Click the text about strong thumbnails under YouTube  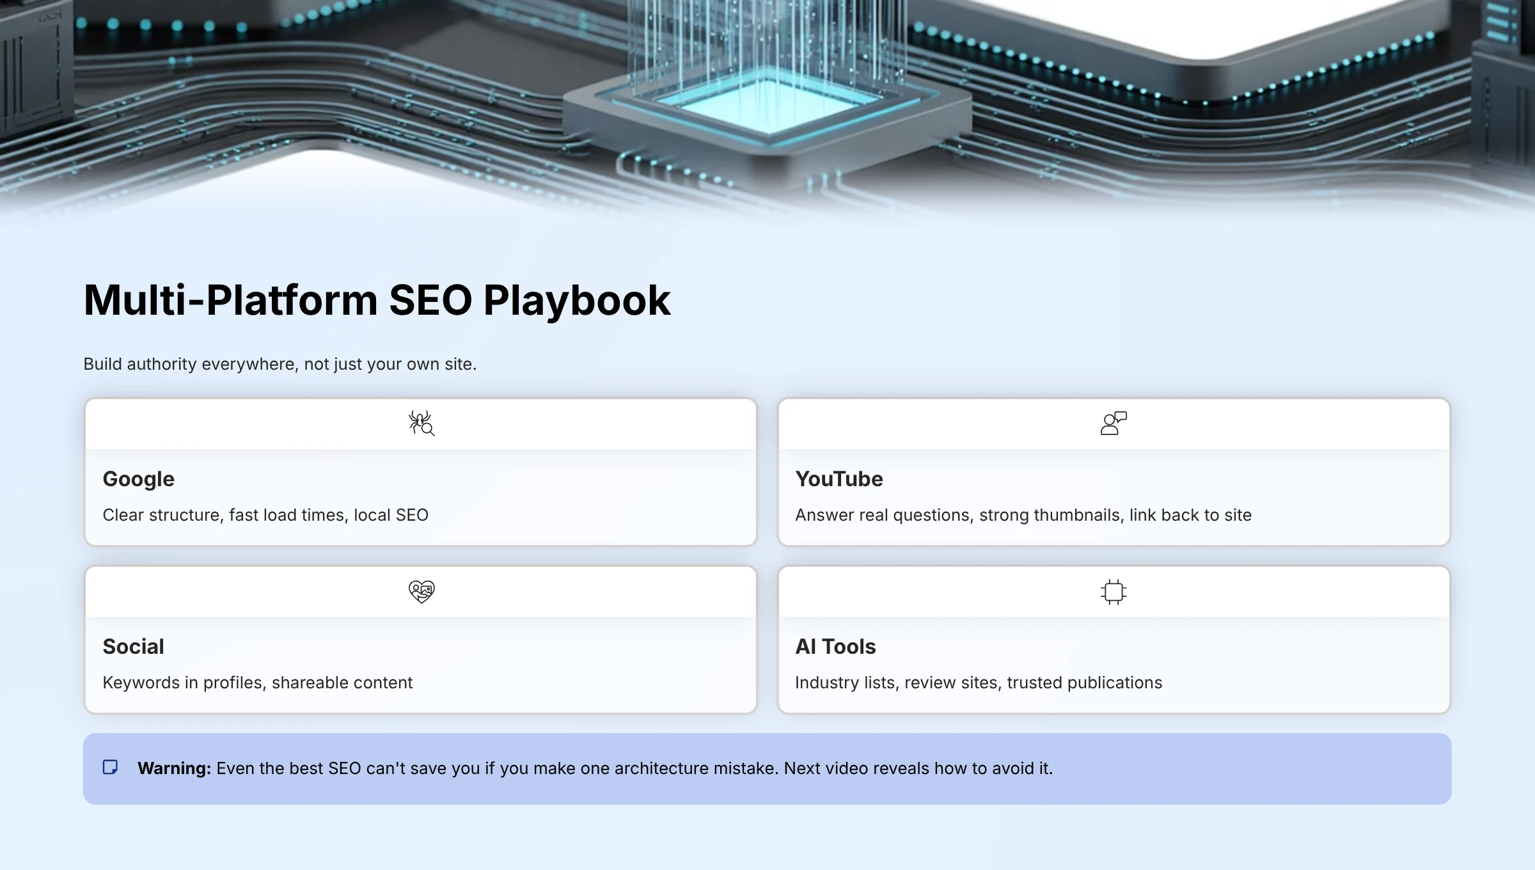(x=1024, y=515)
